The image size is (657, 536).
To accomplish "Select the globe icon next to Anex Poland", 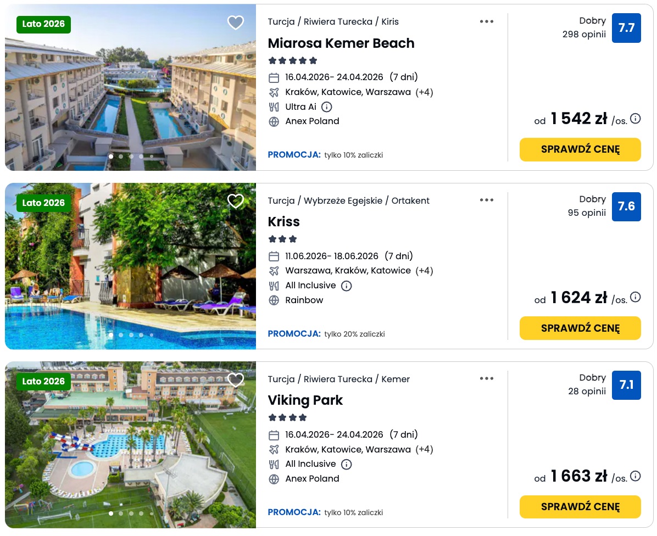I will (x=274, y=121).
